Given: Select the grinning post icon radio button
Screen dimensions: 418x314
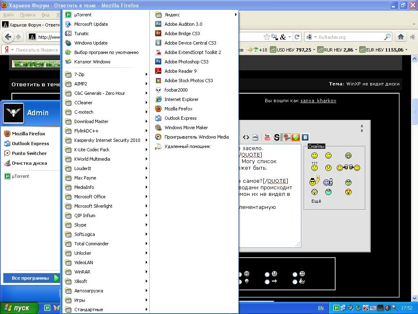Looking at the screenshot, I should [240, 274].
